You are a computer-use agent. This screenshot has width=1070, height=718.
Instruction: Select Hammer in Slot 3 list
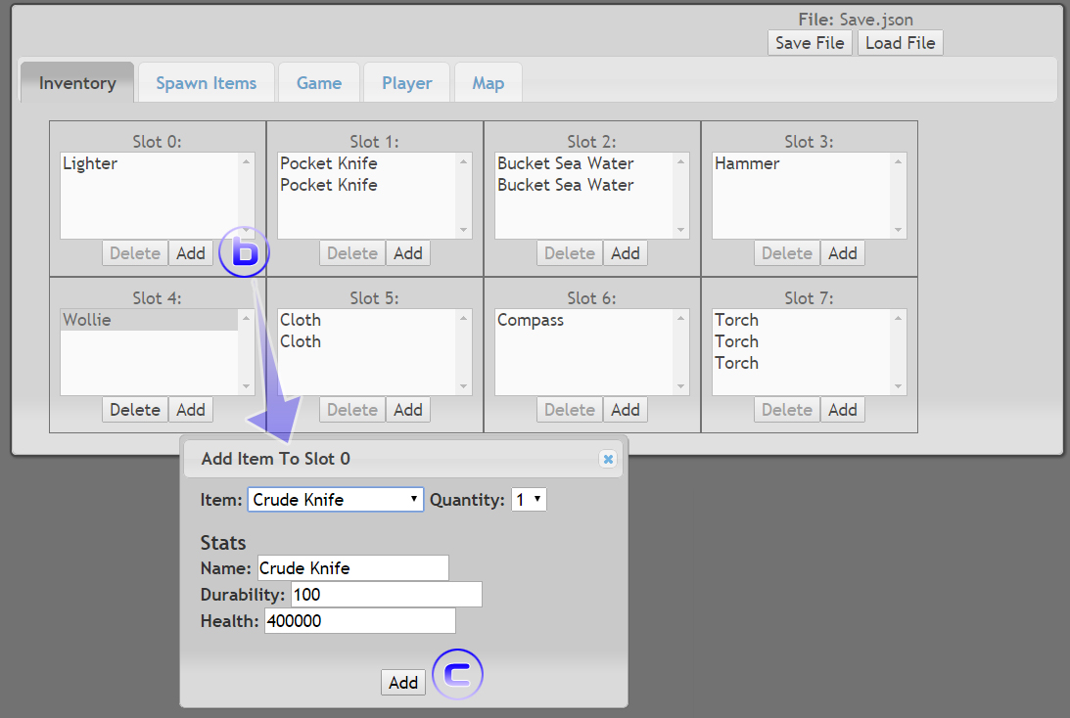pyautogui.click(x=747, y=164)
